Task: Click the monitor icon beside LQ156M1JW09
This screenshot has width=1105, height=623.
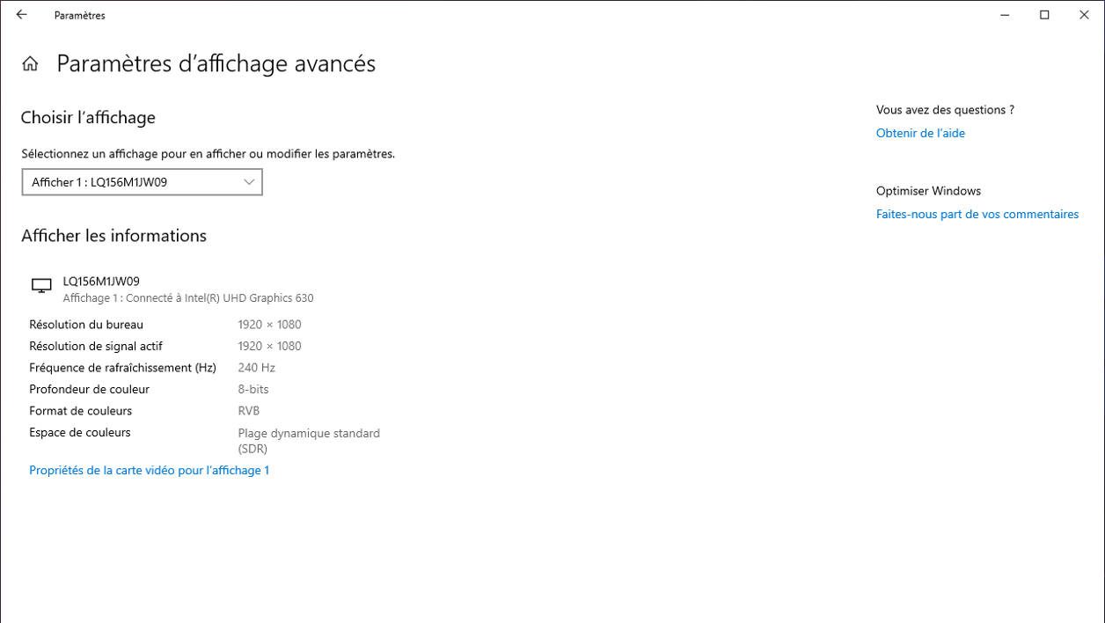Action: 41,286
